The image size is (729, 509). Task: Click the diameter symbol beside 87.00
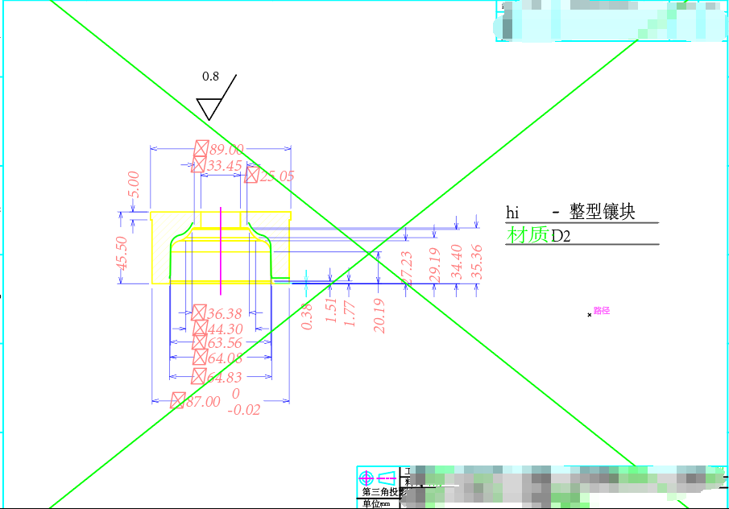pyautogui.click(x=178, y=400)
